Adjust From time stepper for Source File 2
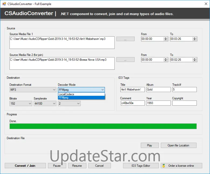 [166, 60]
